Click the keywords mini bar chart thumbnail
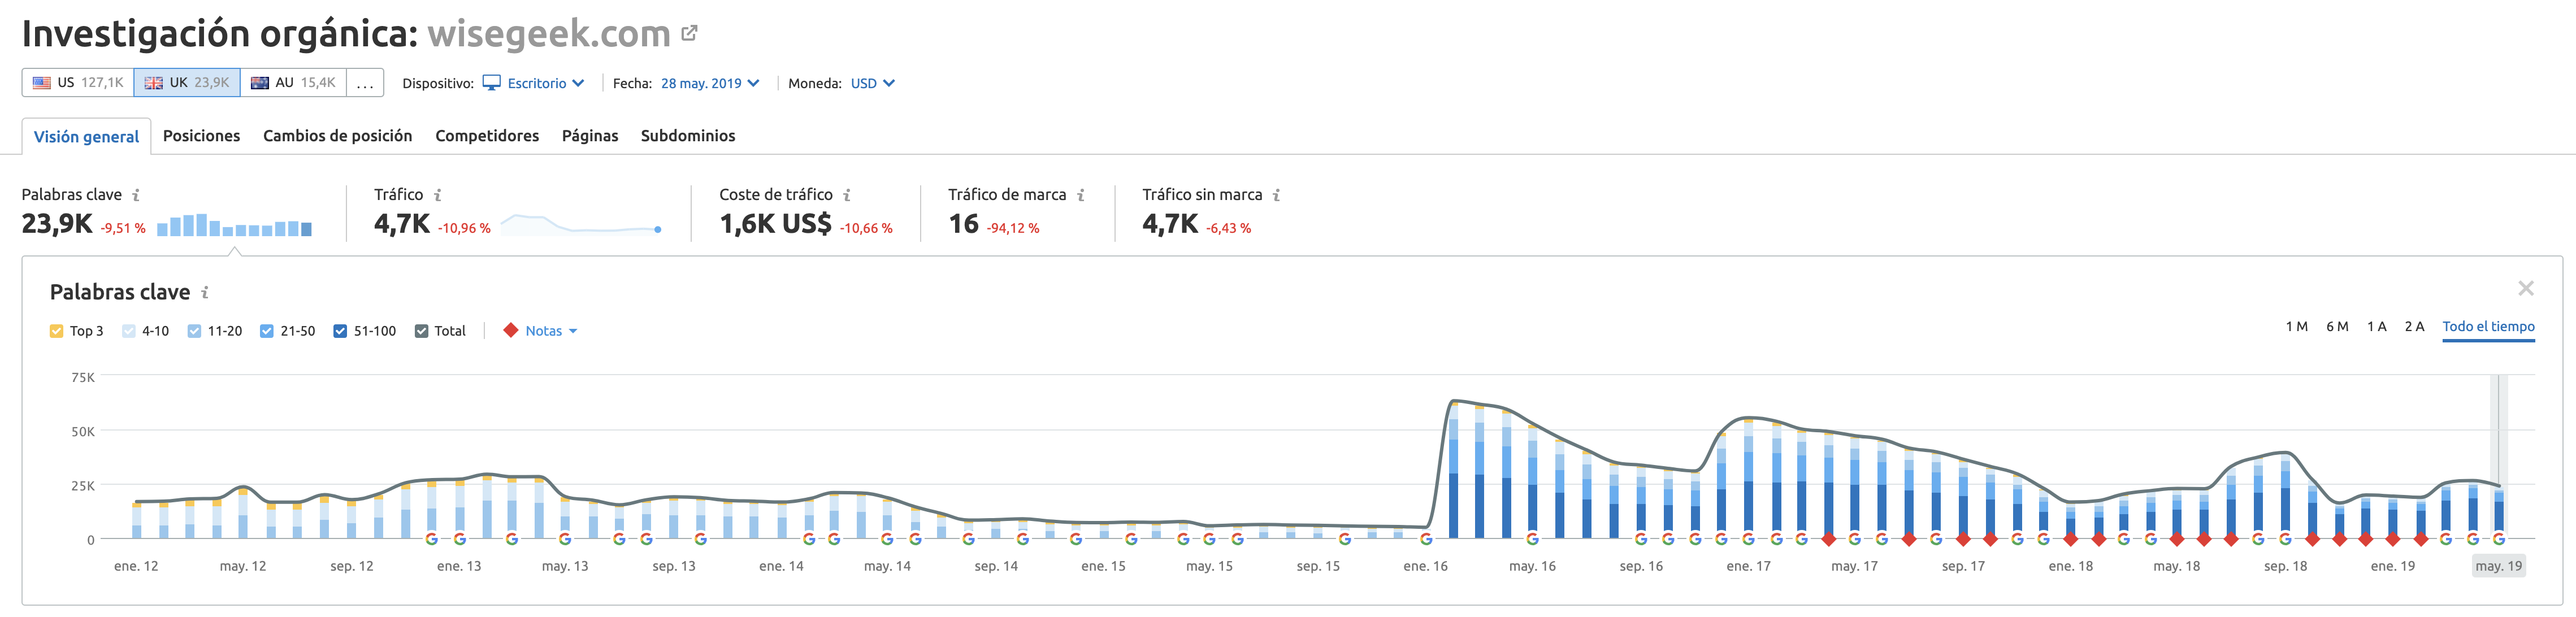2576x617 pixels. coord(234,225)
